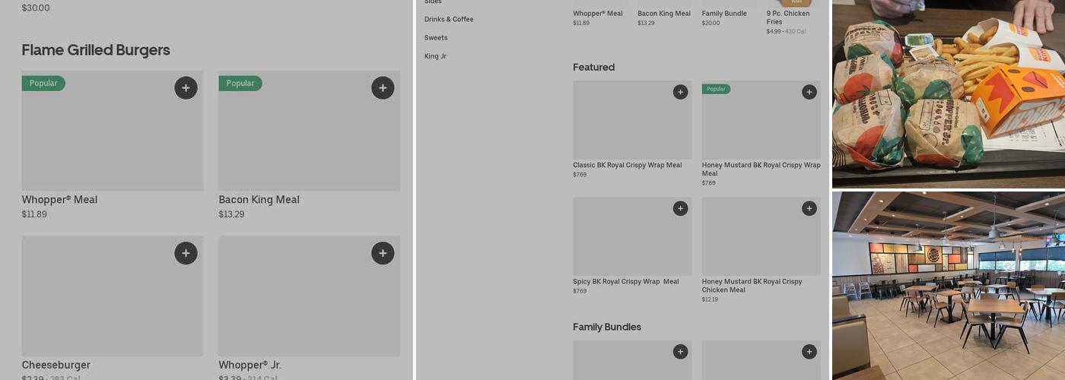Open Spicy BK Royal Crispy Wrap Meal image
The image size is (1065, 380).
pos(632,236)
